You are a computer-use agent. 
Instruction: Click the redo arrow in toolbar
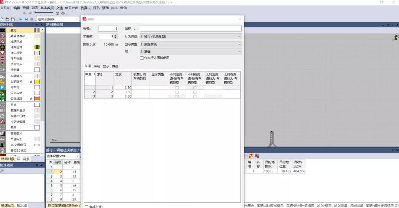[30, 13]
